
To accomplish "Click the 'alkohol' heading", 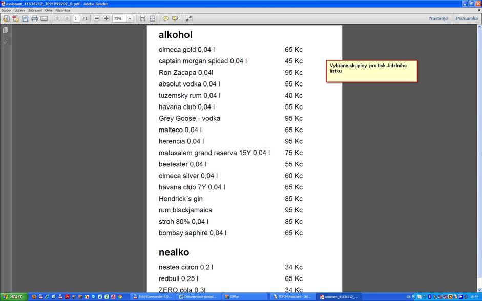I will click(x=176, y=35).
